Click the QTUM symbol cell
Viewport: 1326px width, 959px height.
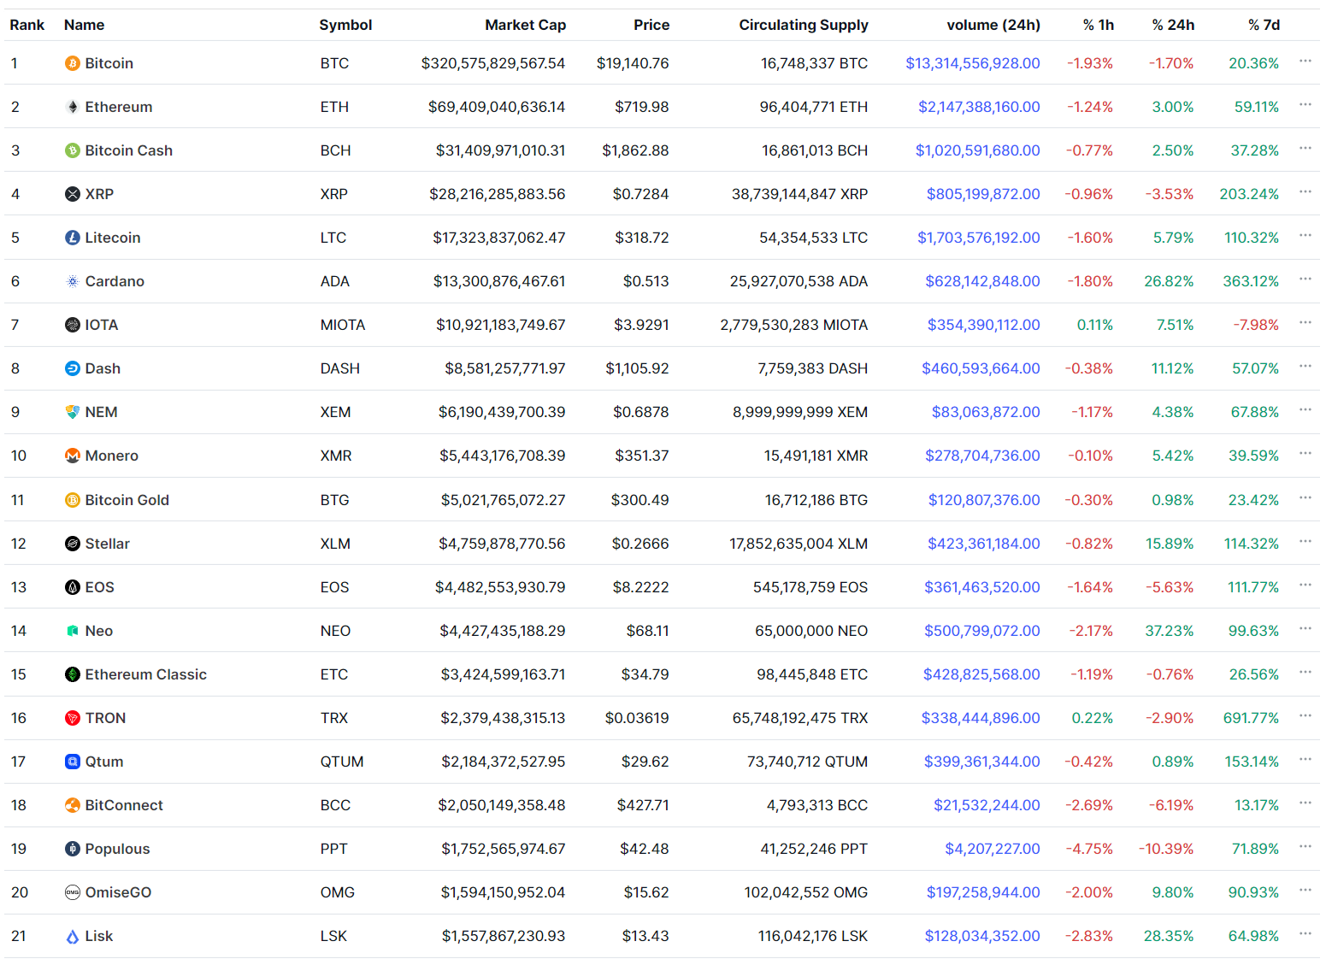(x=342, y=762)
